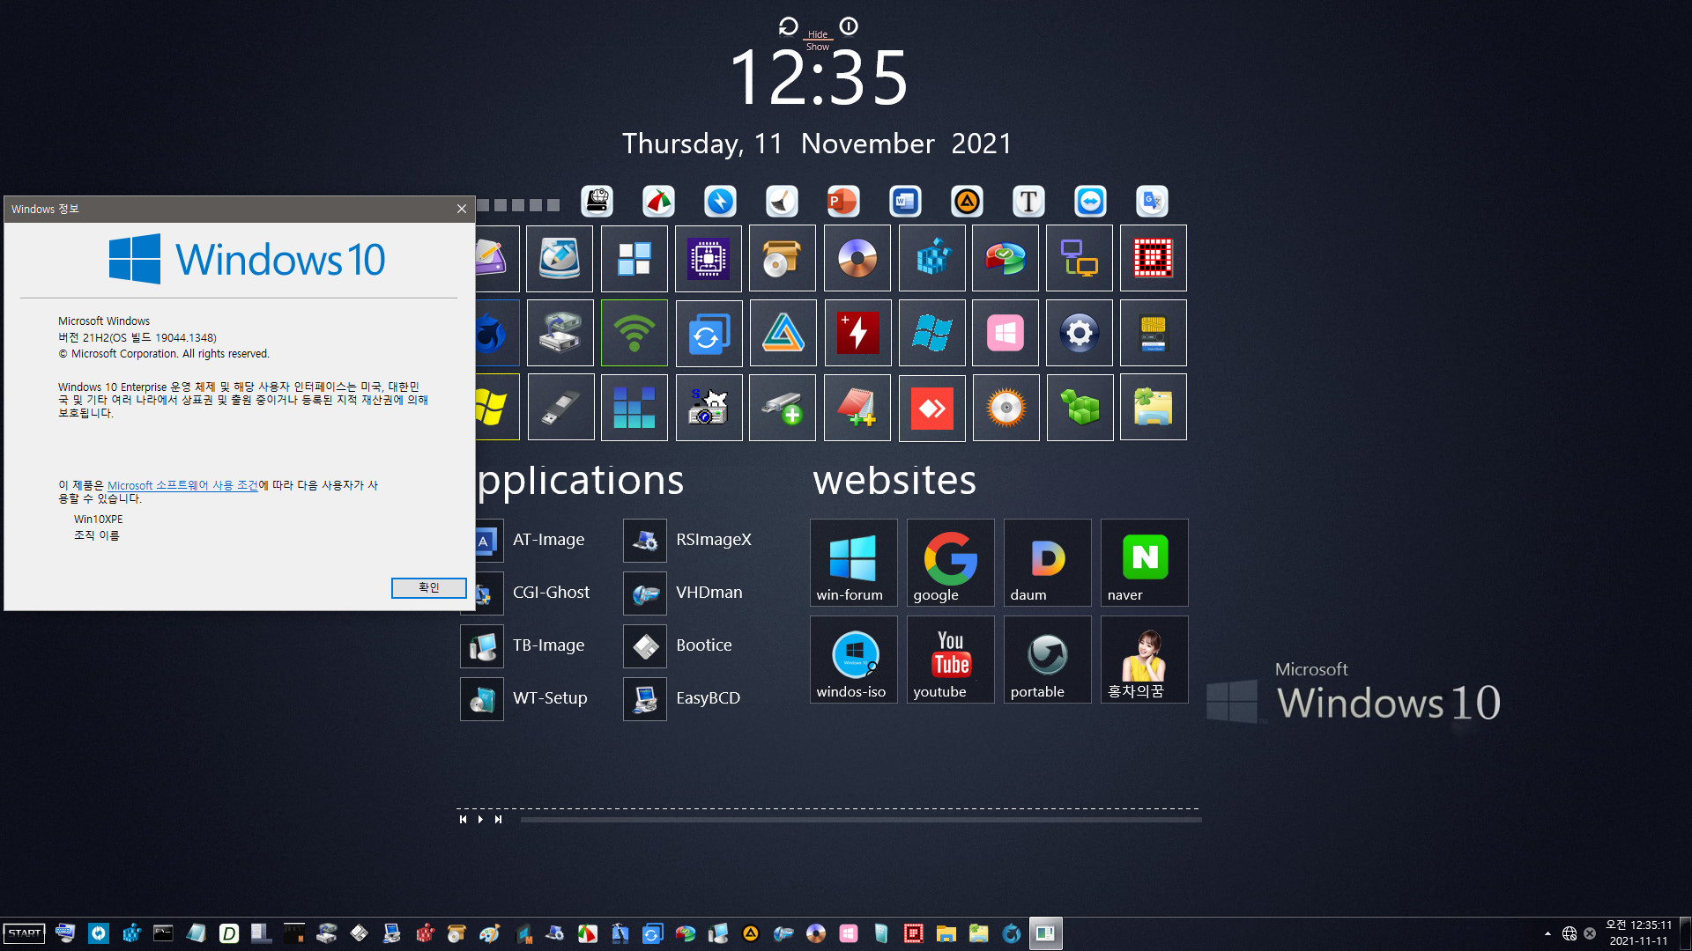1692x951 pixels.
Task: Open Microsoft 소프트웨어 사용 조건 link
Action: 182,486
